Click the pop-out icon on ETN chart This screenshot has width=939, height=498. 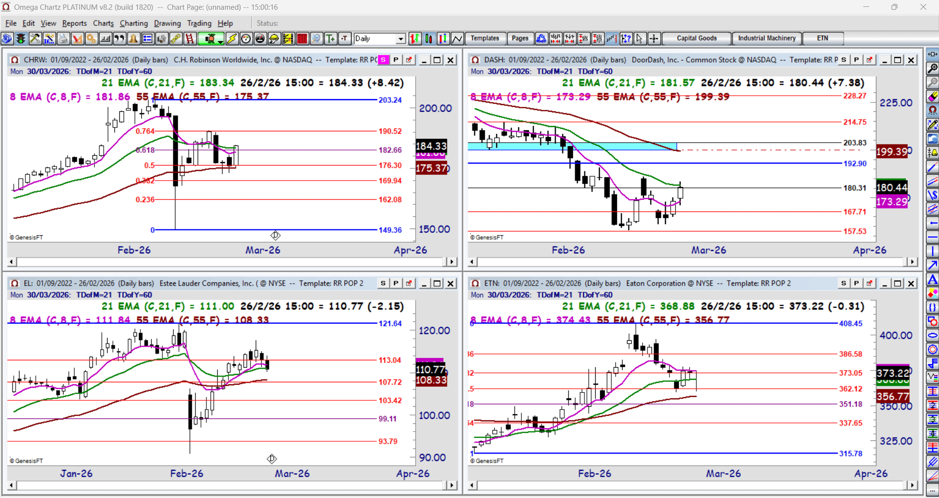(x=870, y=283)
